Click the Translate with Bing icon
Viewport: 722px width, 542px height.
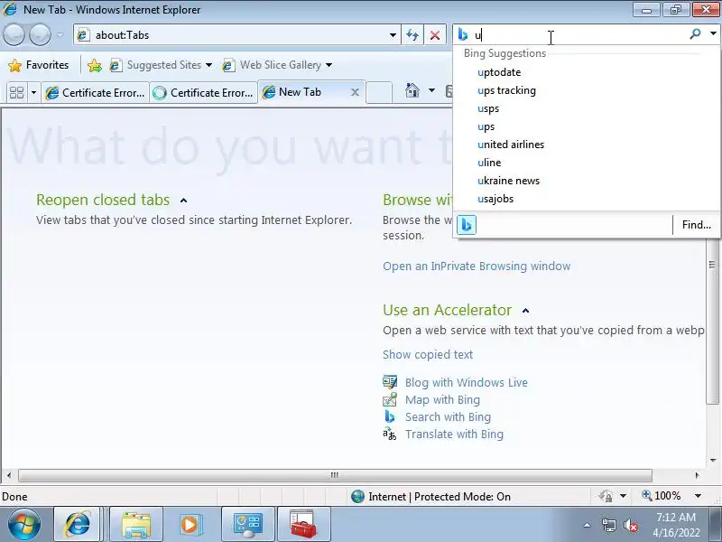pyautogui.click(x=390, y=434)
